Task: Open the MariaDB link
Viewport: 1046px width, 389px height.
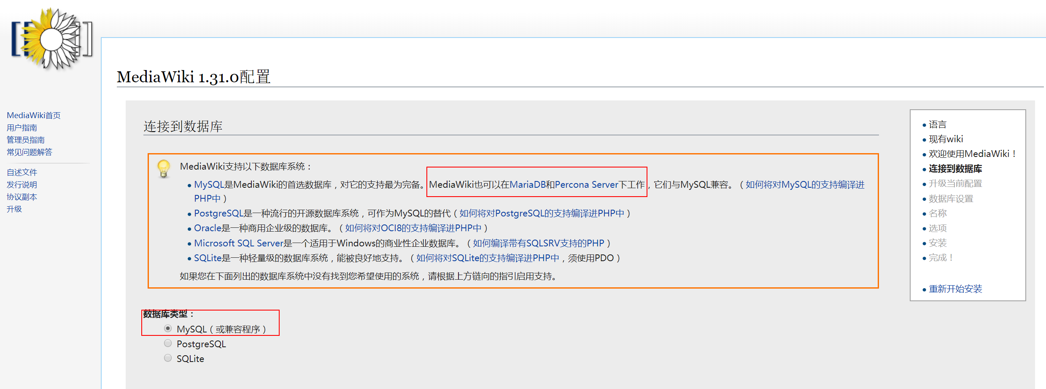Action: [x=528, y=185]
